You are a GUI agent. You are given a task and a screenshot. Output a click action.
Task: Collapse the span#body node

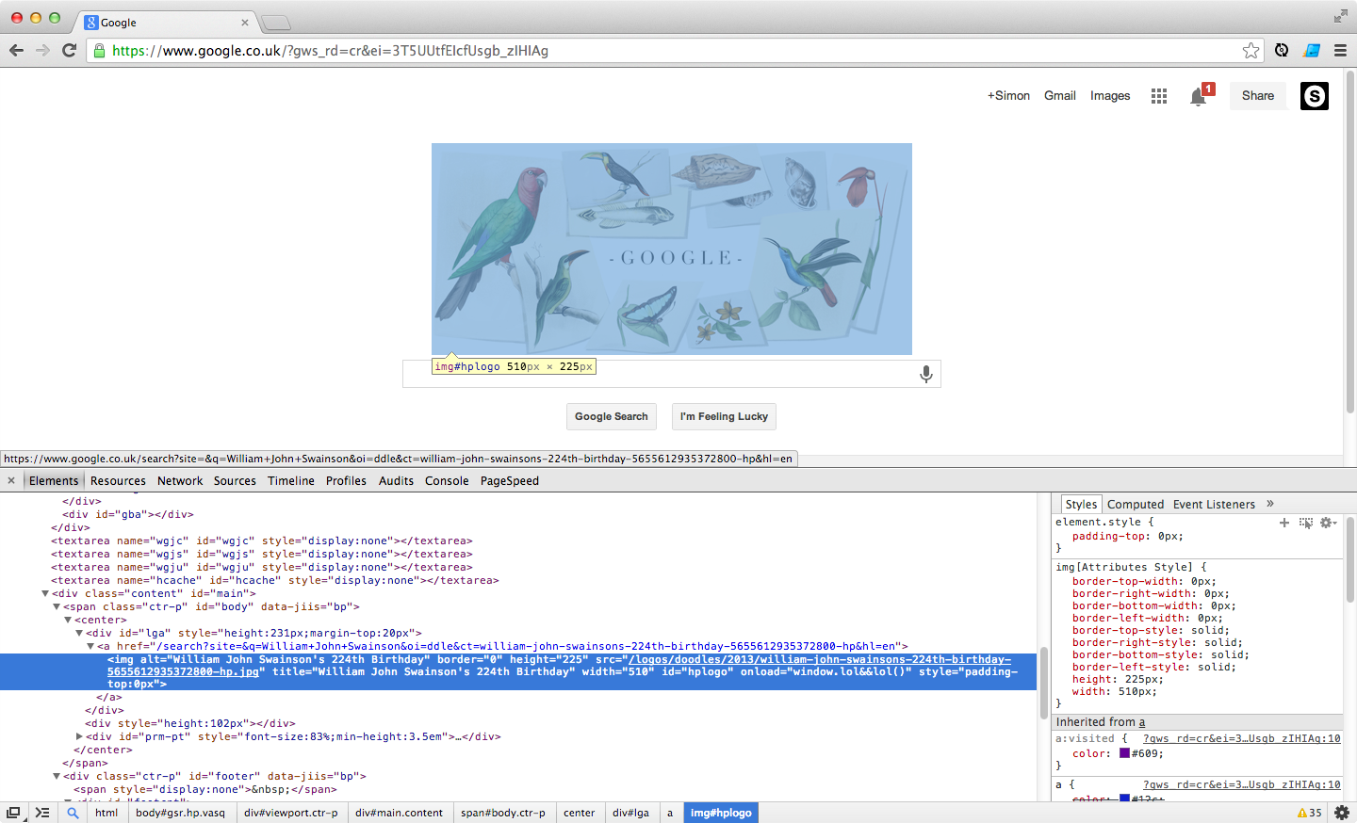[57, 606]
